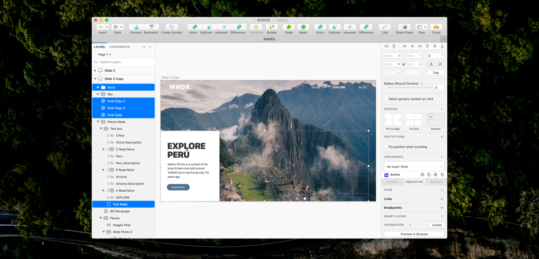Click the Mask tool icon
539x259 pixels.
point(303,27)
